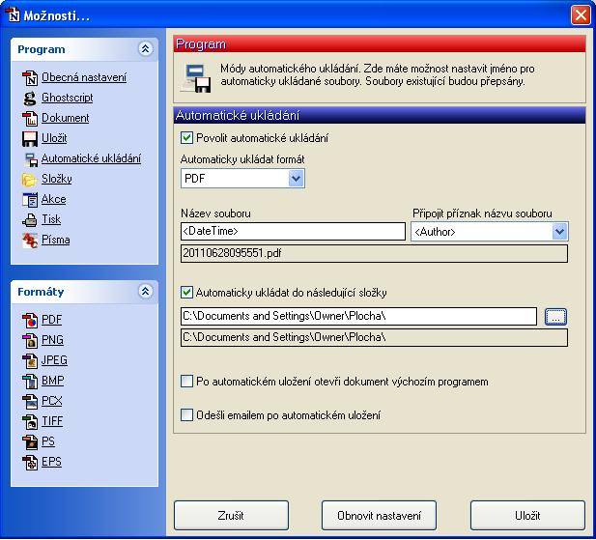This screenshot has width=596, height=540.
Task: Select Automatické ukládání sidebar link
Action: (91, 158)
